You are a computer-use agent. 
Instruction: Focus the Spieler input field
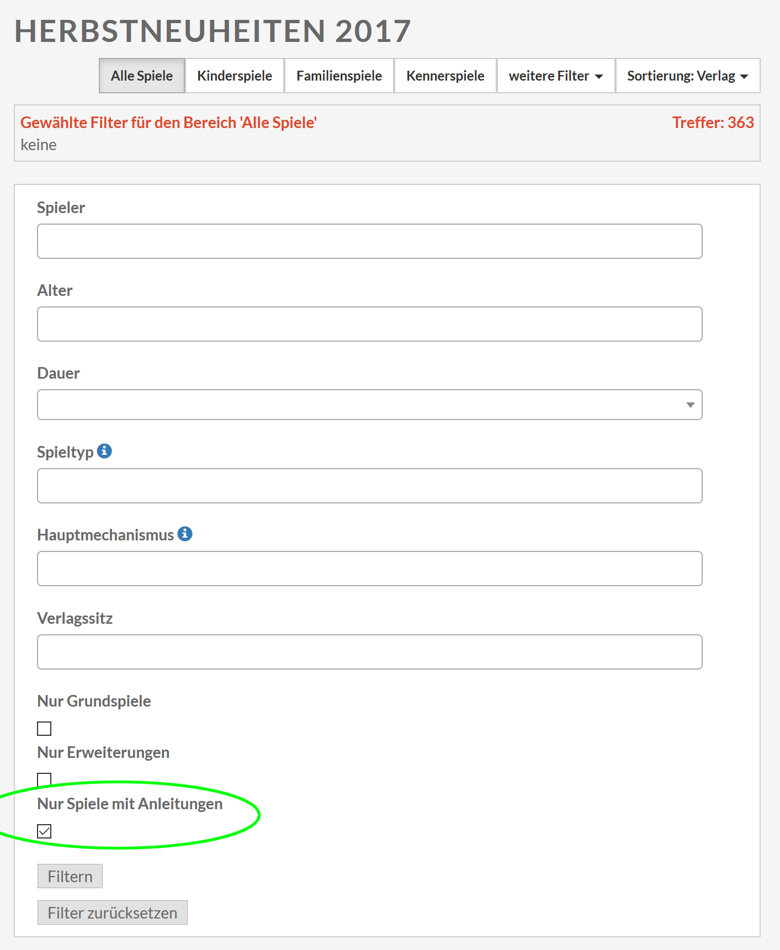point(369,241)
